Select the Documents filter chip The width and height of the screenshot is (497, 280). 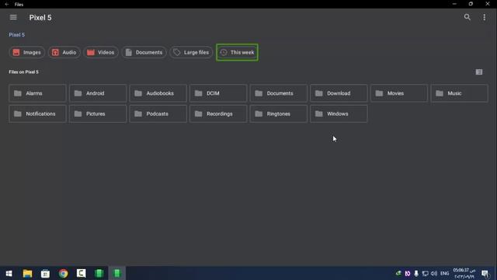point(144,52)
